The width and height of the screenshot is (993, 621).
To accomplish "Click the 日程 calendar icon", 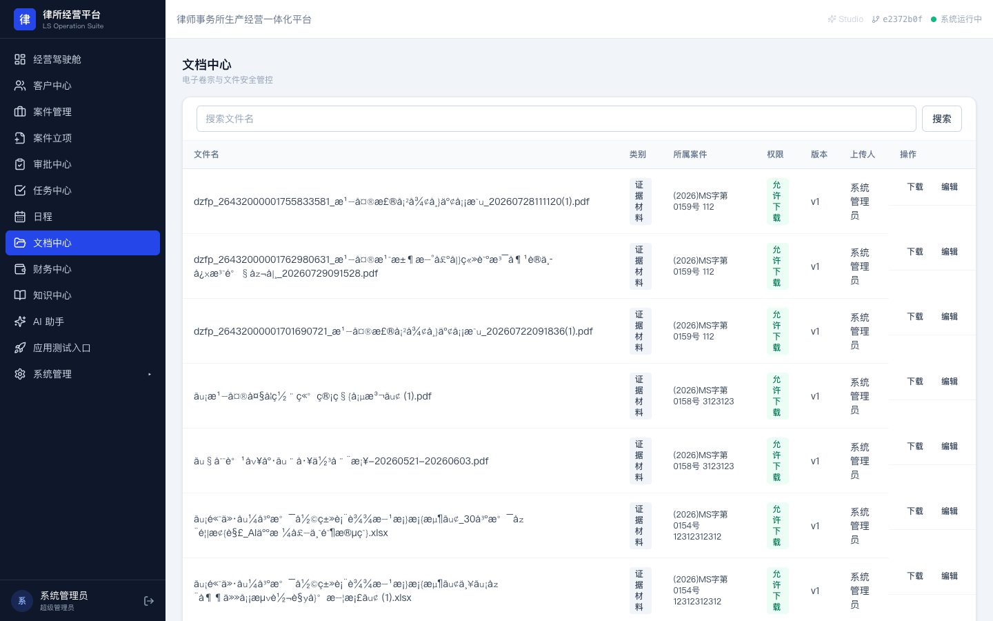I will [20, 217].
